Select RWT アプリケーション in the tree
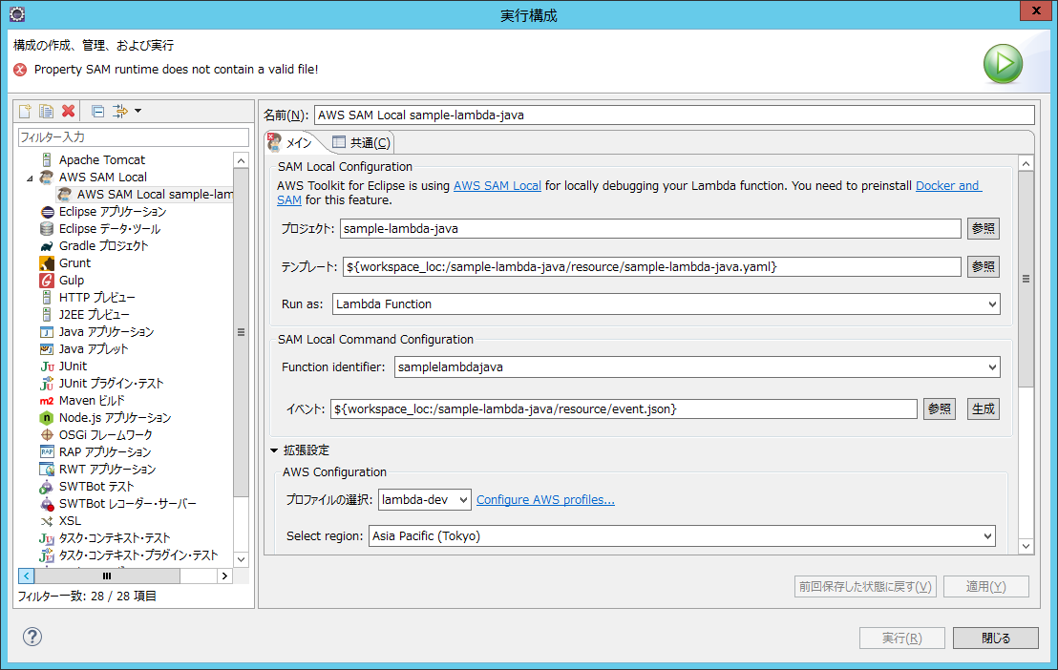The height and width of the screenshot is (670, 1058). tap(107, 470)
